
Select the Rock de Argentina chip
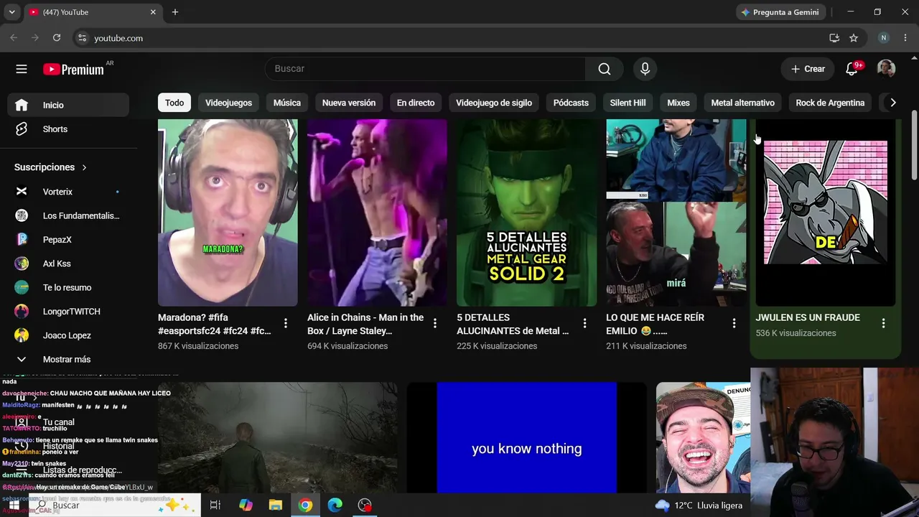pyautogui.click(x=830, y=103)
